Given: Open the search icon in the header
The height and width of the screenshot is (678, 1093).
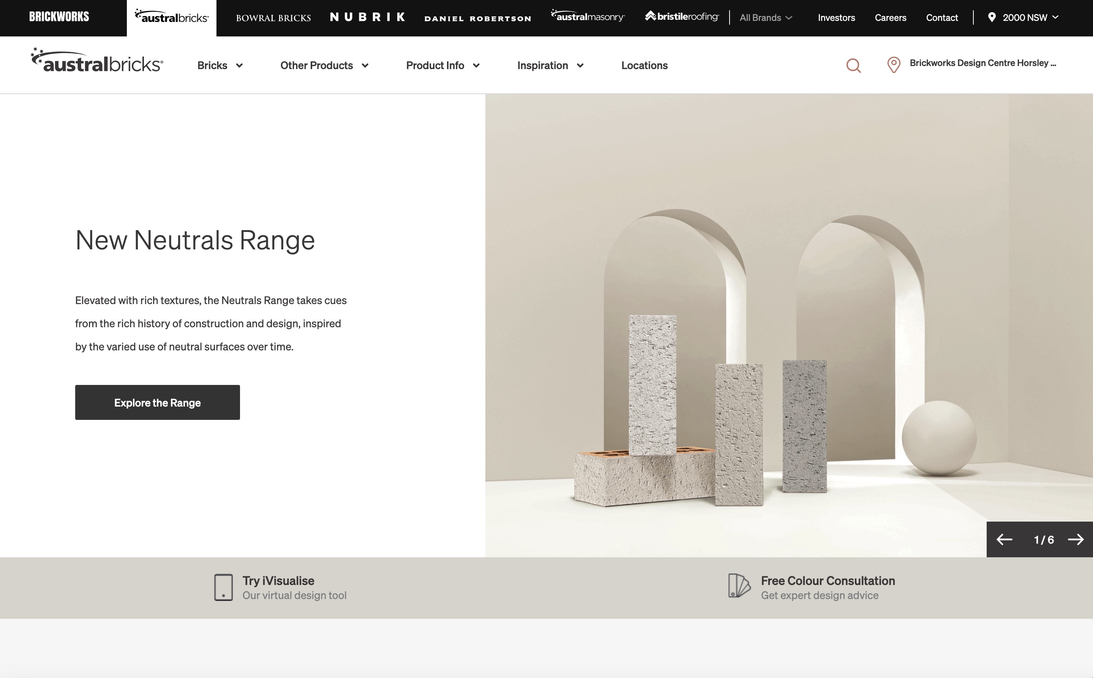Looking at the screenshot, I should (x=853, y=65).
